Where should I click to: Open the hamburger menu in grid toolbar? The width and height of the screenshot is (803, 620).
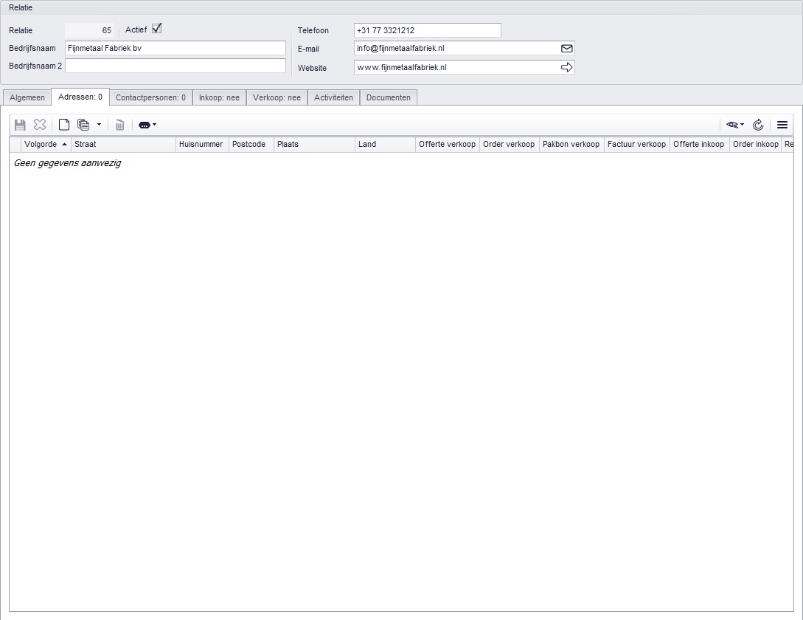782,125
